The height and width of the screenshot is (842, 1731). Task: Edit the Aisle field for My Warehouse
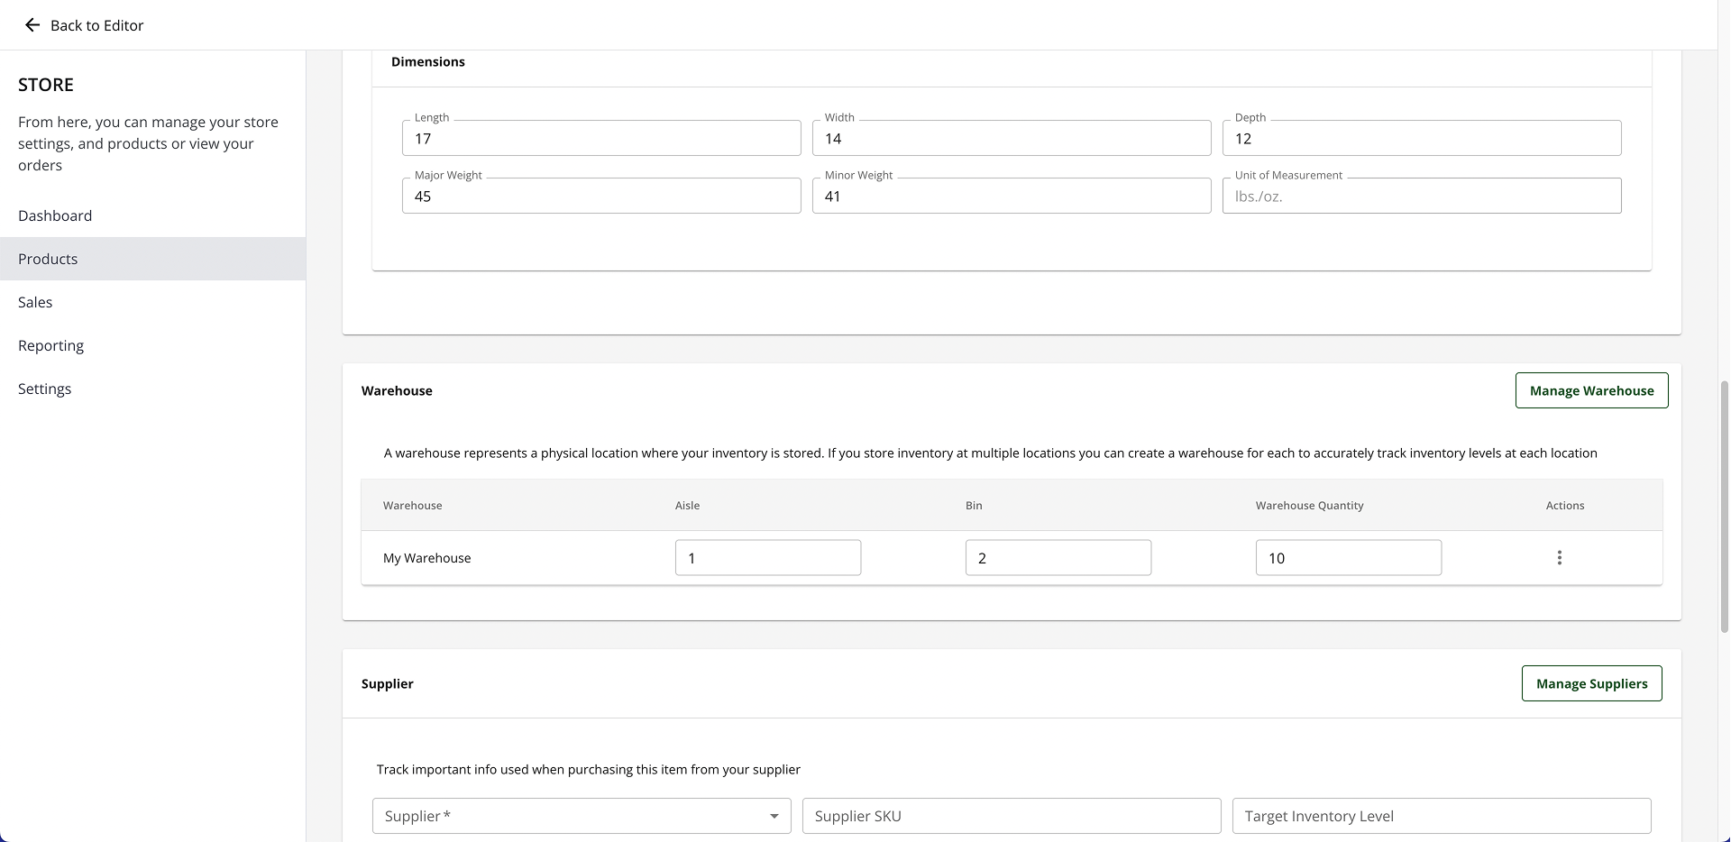click(767, 558)
